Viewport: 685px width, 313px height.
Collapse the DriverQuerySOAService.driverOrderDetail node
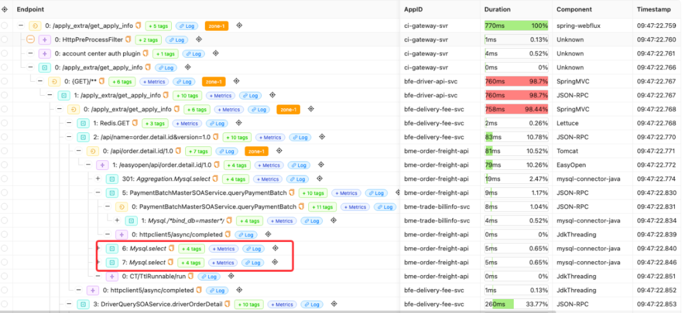(69, 304)
